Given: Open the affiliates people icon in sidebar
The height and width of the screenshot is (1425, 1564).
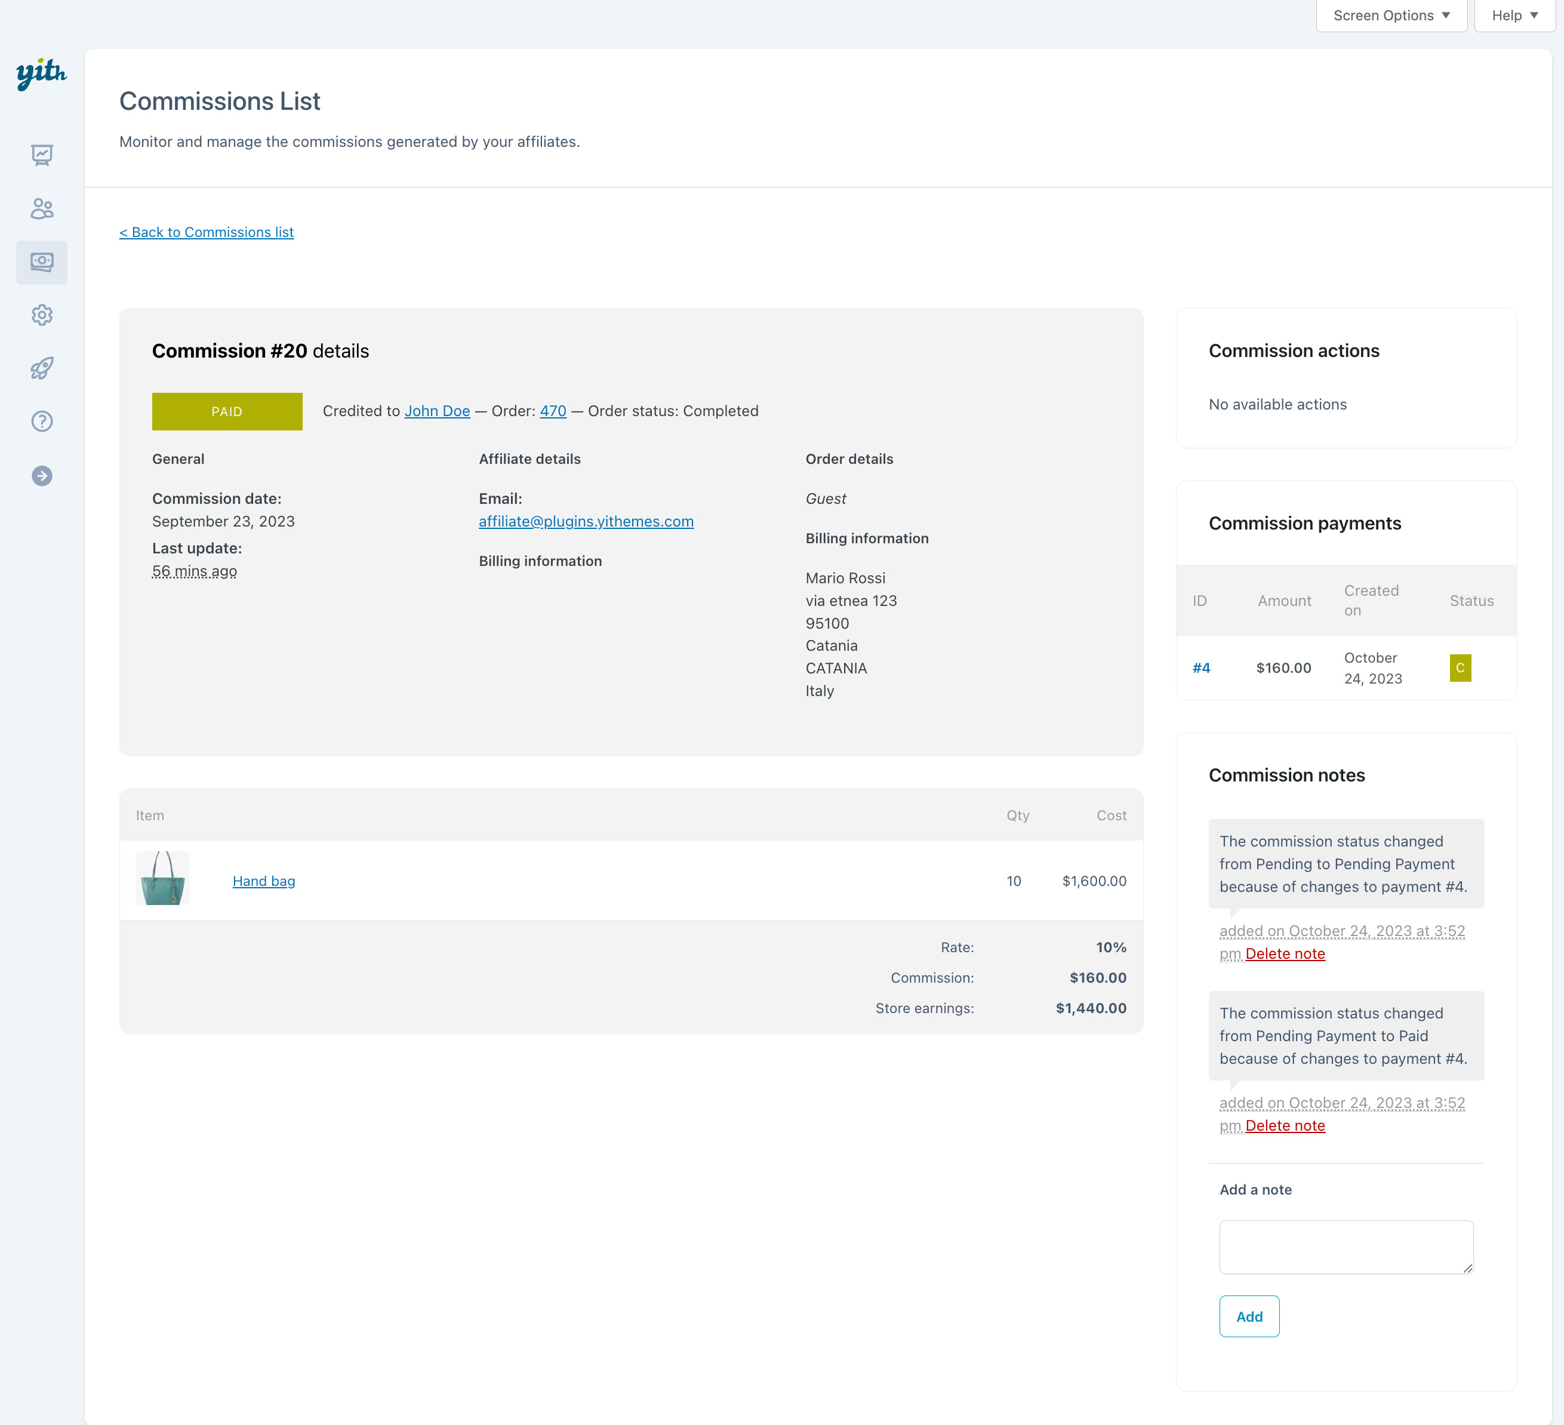Looking at the screenshot, I should click(42, 209).
